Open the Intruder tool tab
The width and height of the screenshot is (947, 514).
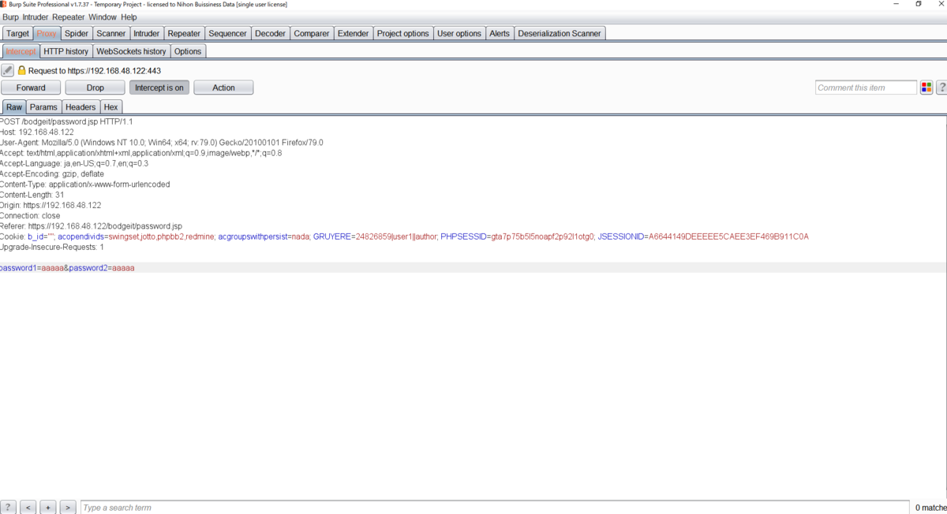146,33
